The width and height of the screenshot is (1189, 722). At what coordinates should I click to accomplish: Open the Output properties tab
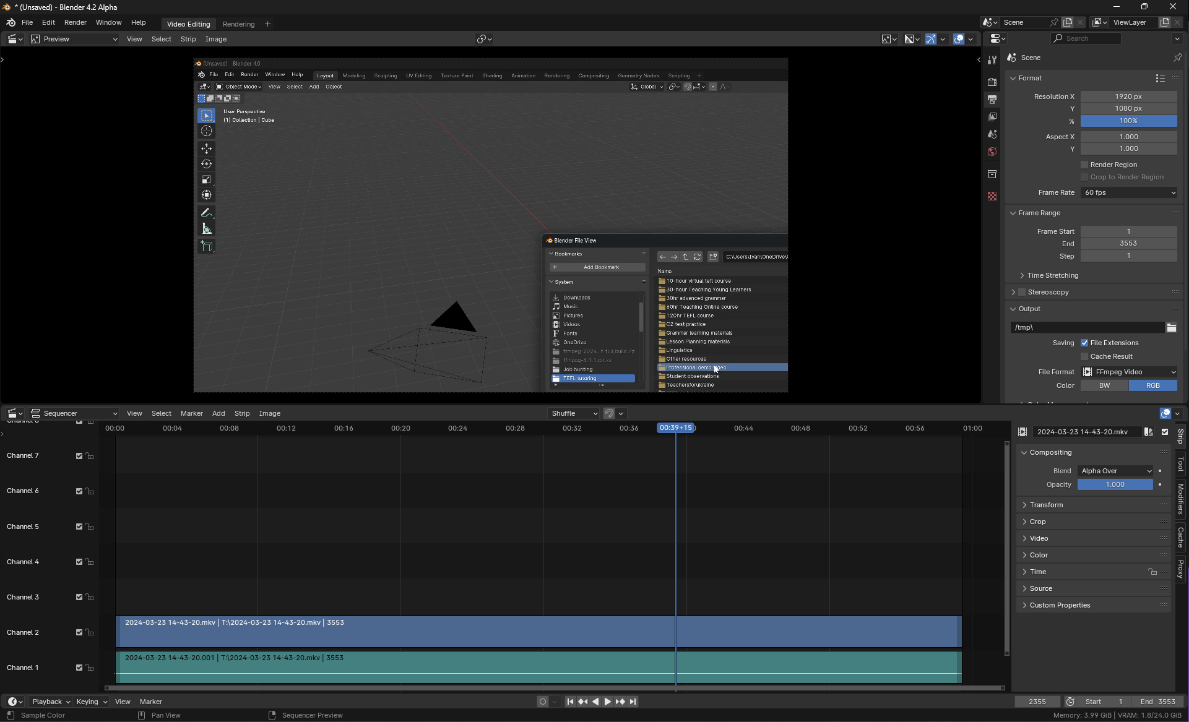click(992, 100)
